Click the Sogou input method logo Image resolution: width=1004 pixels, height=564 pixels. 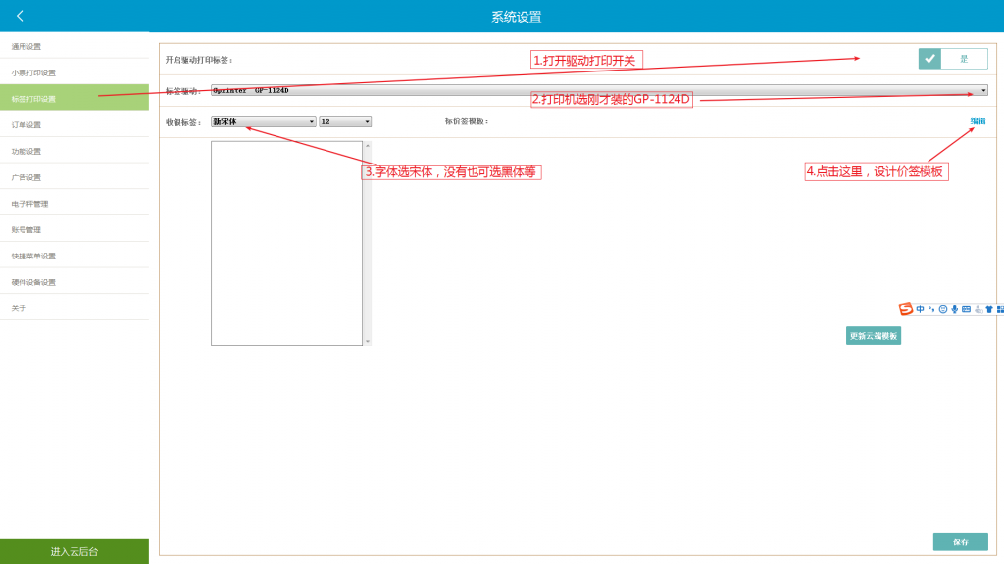(905, 309)
